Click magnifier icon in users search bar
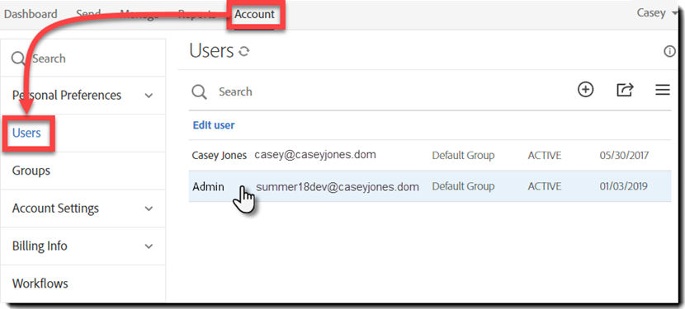 click(x=199, y=92)
